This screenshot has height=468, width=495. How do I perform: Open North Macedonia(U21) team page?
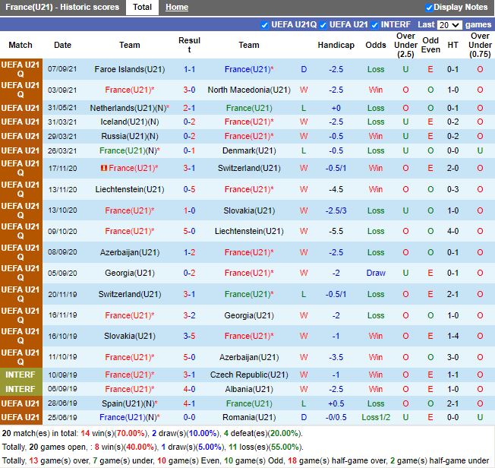(x=249, y=90)
